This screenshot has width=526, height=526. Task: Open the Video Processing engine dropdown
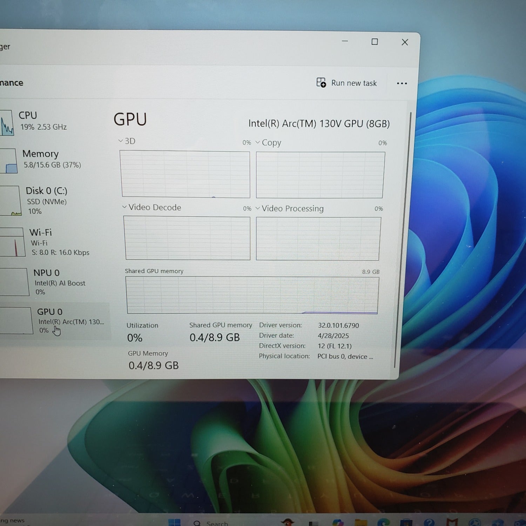(x=258, y=208)
